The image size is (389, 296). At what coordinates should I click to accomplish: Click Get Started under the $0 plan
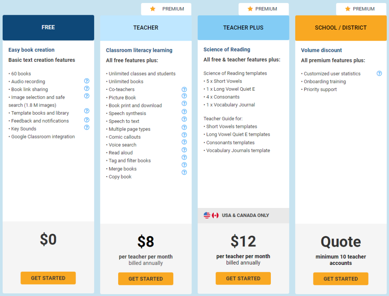tap(48, 278)
